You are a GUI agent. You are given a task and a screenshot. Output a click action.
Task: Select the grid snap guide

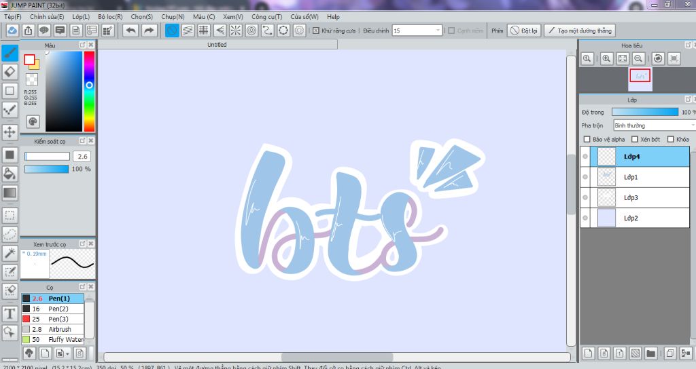tap(204, 31)
